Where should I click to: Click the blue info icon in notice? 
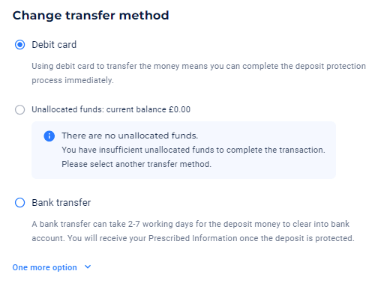point(49,136)
